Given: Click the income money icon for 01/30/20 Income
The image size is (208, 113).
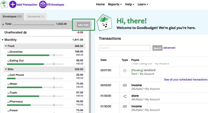Looking at the screenshot, I should [x=125, y=106].
